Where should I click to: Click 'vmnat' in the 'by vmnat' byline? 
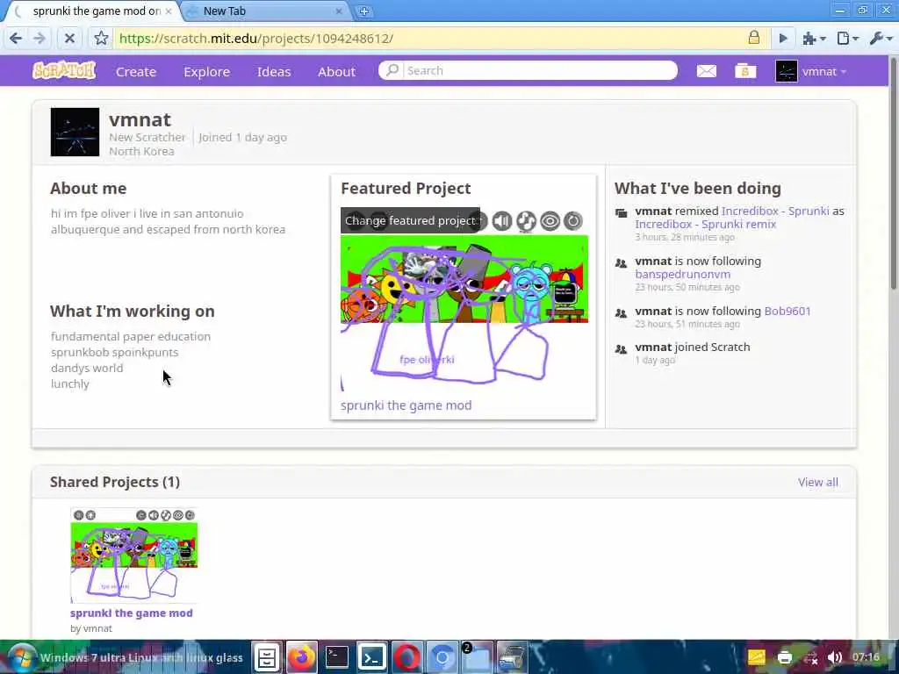coord(98,628)
